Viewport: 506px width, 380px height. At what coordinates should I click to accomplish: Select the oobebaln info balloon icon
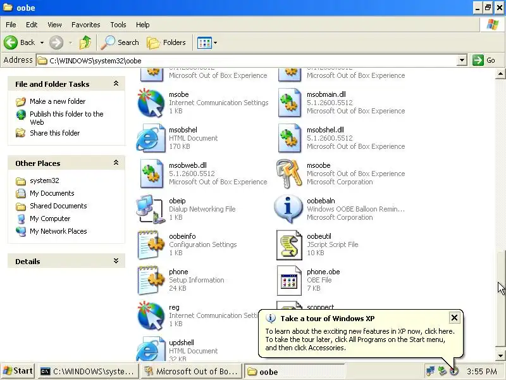point(288,209)
